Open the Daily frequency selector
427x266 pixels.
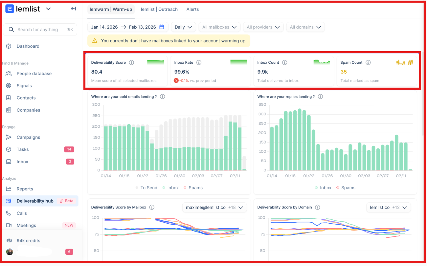(x=183, y=27)
